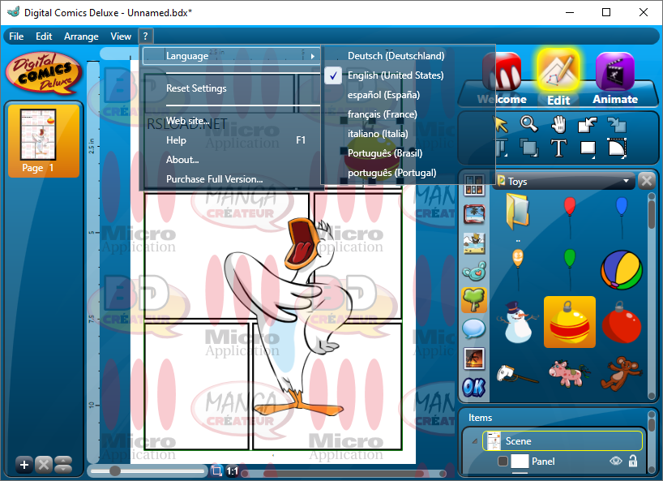Collapse the Scene tree item
The width and height of the screenshot is (663, 481).
(x=474, y=441)
